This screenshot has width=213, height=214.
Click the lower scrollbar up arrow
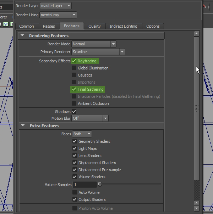click(x=196, y=203)
